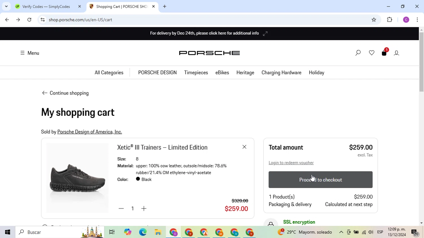
Task: Go back in browser history
Action: 7,20
